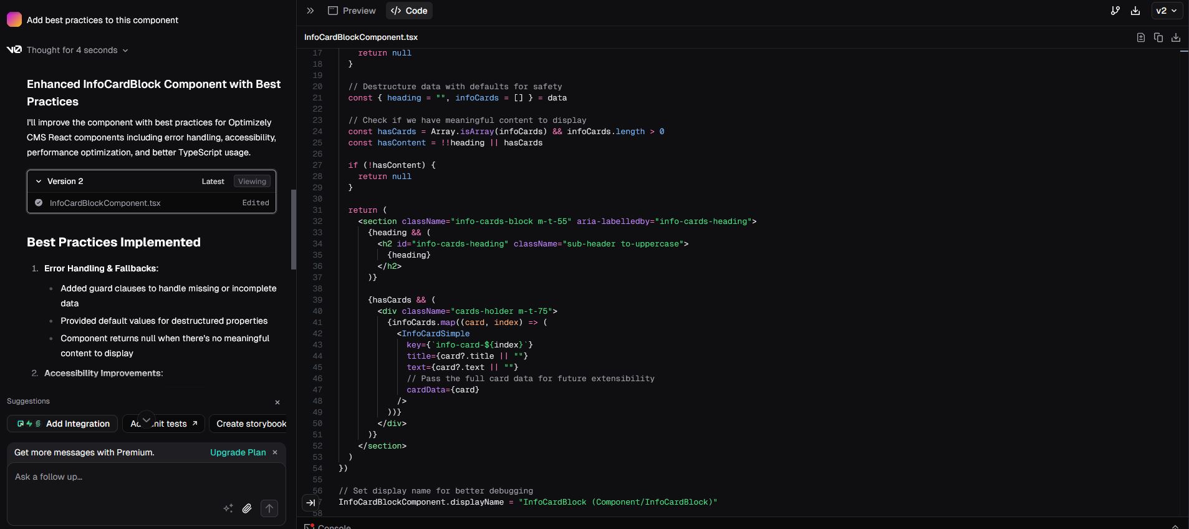Open InfoCardBlockComponent.tsx in the version card
The width and height of the screenshot is (1189, 529).
pyautogui.click(x=105, y=203)
